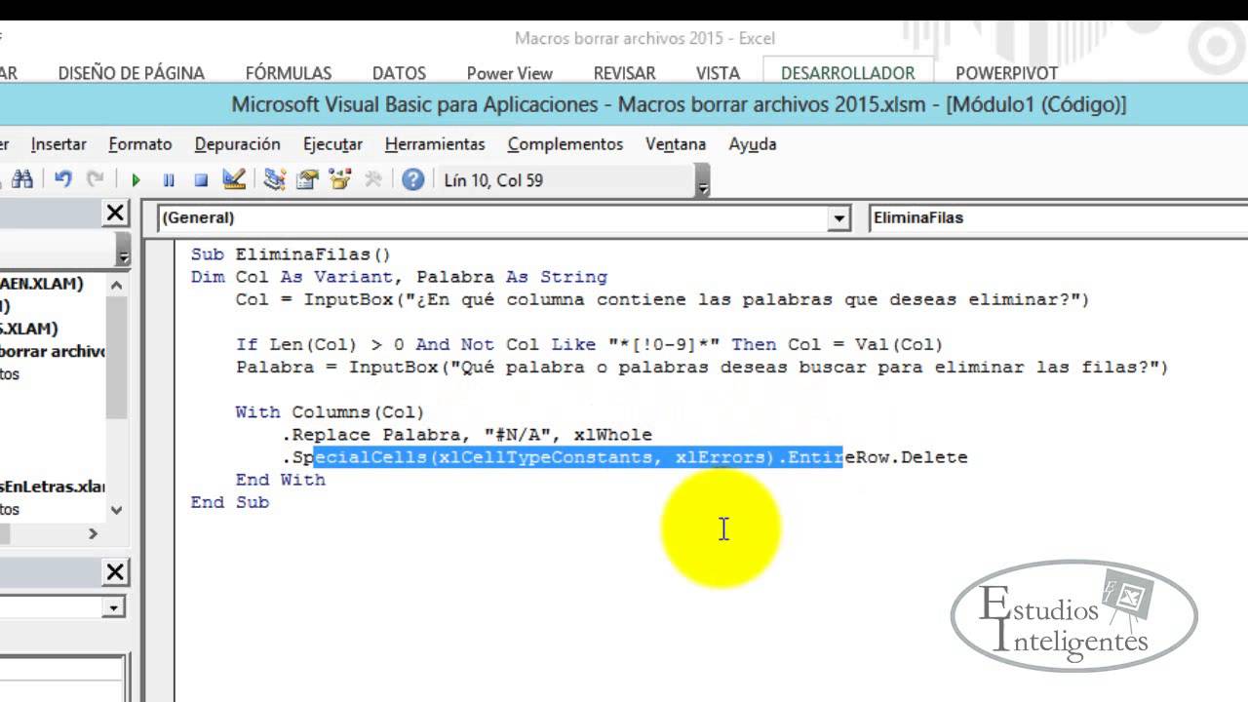Switch to REVISAR ribbon tab
This screenshot has height=702, width=1248.
pos(625,73)
